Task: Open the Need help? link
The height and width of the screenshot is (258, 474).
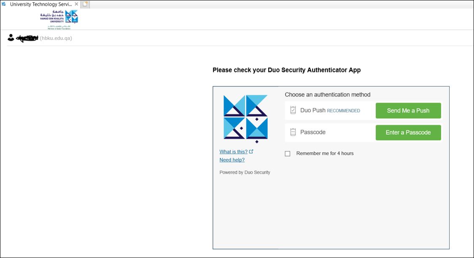Action: click(232, 160)
